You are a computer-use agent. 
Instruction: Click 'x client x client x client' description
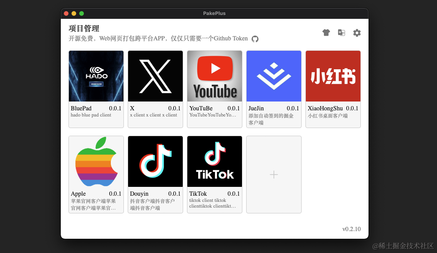(153, 115)
